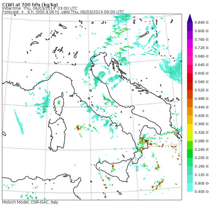Viewport: 209px width, 206px height.
Task: Pick the yellow-green band between 0.28E-03 and 0.32E-03
Action: pos(190,137)
